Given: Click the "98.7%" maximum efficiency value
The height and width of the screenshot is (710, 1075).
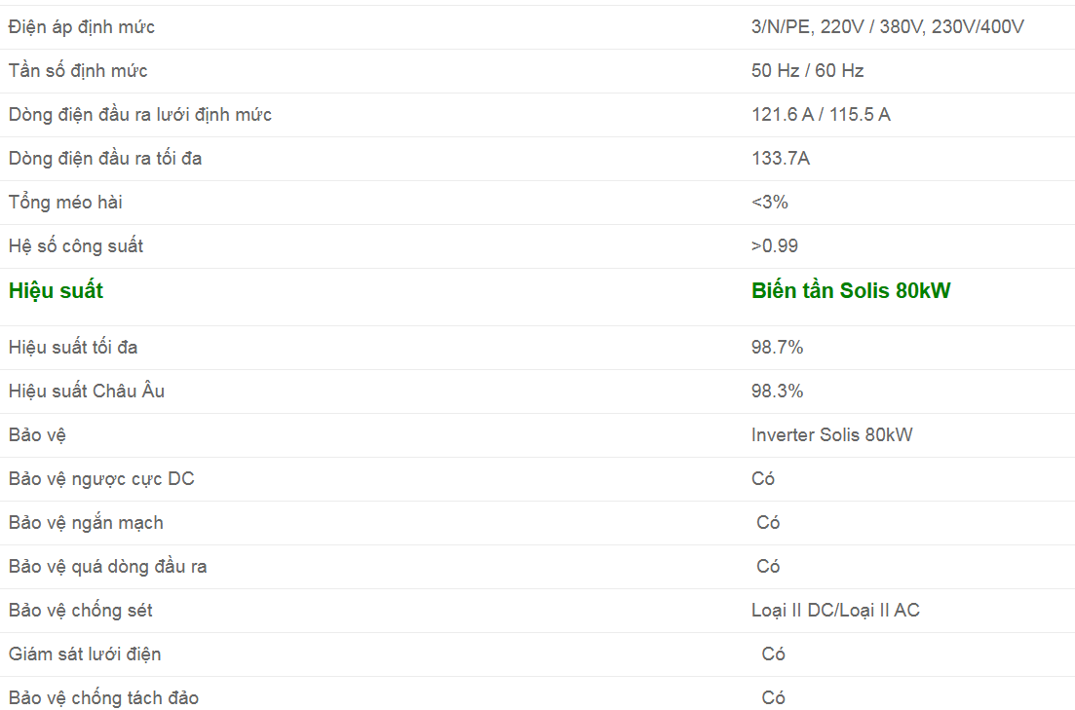Looking at the screenshot, I should (x=777, y=348).
